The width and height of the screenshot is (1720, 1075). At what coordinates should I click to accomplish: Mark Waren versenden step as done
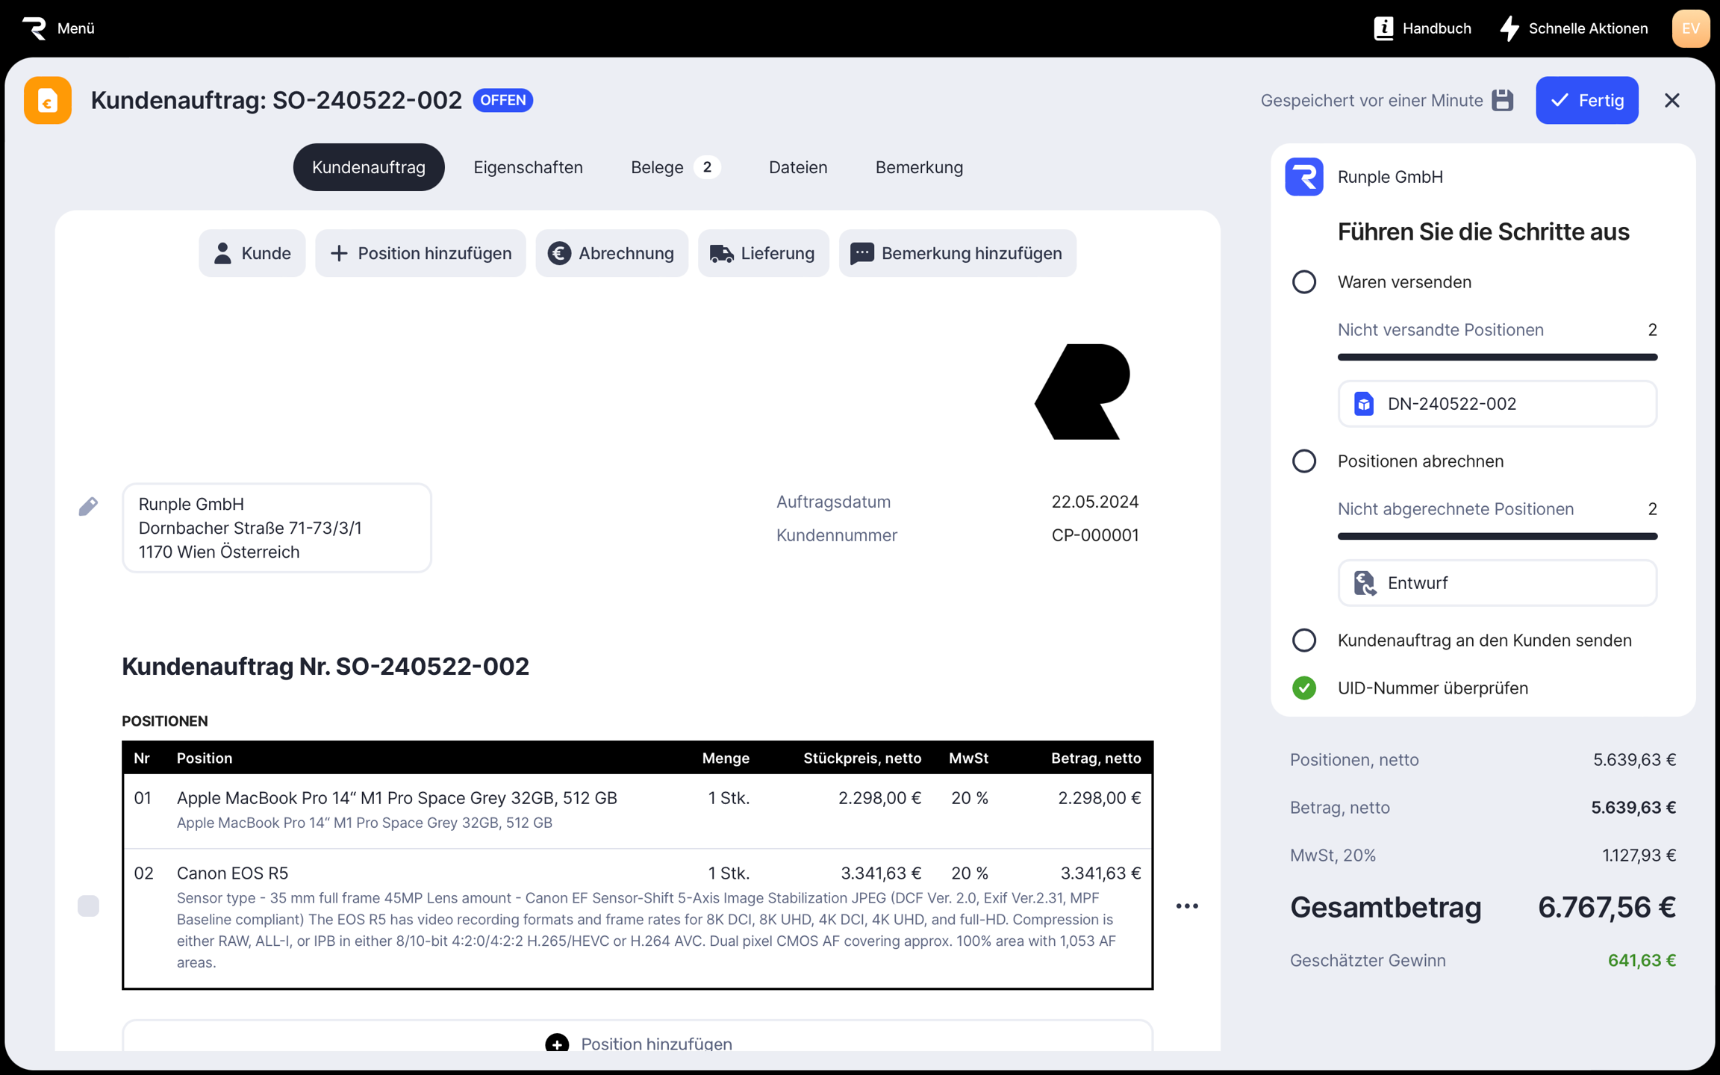click(x=1304, y=282)
